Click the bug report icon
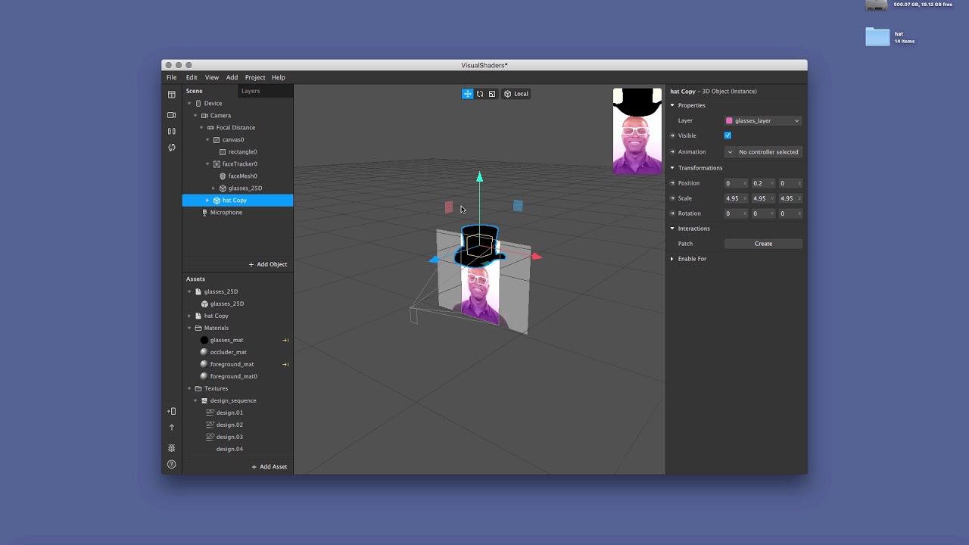Viewport: 969px width, 545px height. point(172,448)
